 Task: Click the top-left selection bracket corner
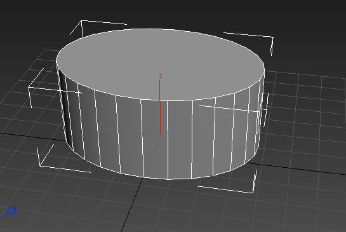82,22
